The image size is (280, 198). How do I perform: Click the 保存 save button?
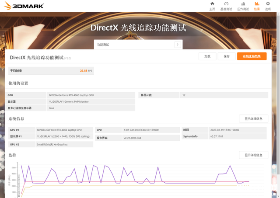(x=227, y=56)
